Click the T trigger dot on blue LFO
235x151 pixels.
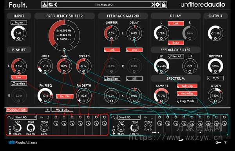114,133
